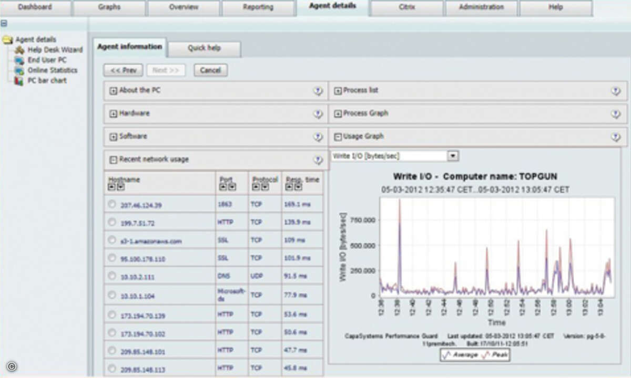Sort Resp. time column descending
631x378 pixels.
coord(298,187)
